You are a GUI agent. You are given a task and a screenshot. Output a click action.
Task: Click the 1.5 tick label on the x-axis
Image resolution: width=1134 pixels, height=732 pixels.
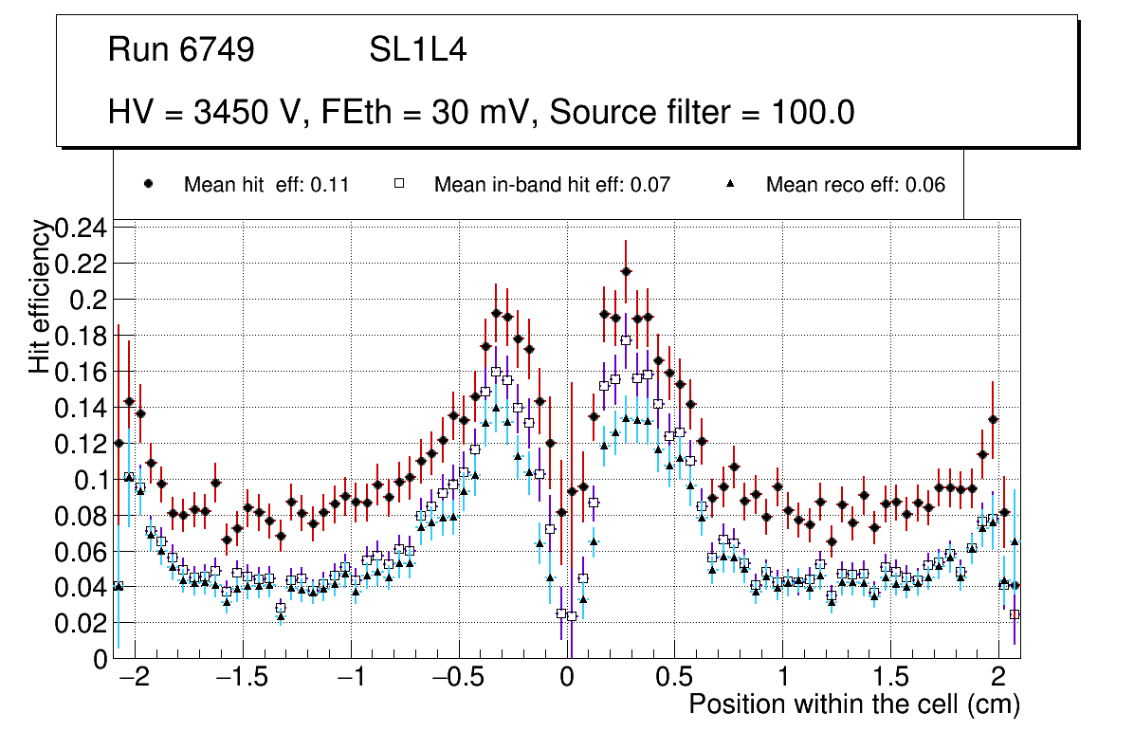(890, 678)
